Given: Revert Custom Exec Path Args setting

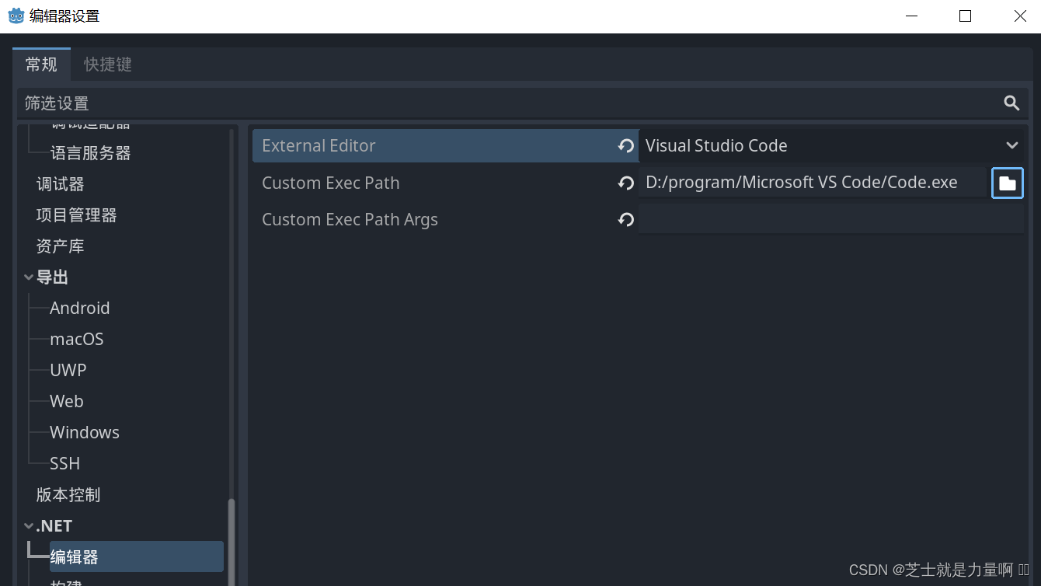Looking at the screenshot, I should [x=625, y=220].
